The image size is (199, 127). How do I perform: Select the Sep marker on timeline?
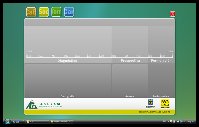click(114, 56)
